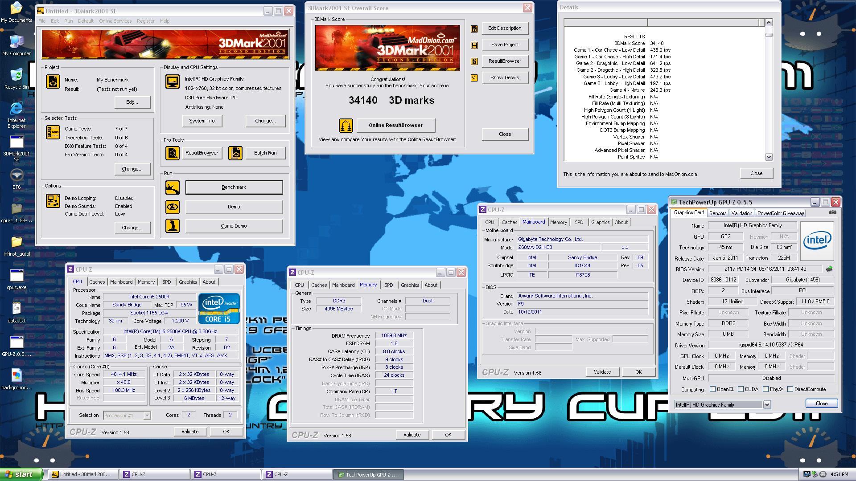Click the GPU-Z Driver Version field
The width and height of the screenshot is (856, 481).
click(771, 345)
